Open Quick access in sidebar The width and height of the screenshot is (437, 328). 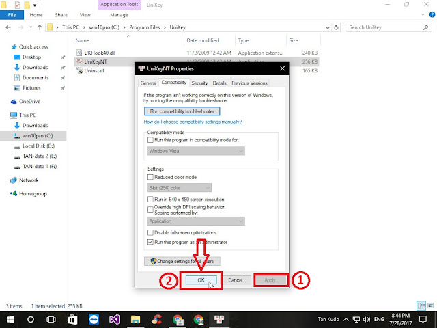33,47
